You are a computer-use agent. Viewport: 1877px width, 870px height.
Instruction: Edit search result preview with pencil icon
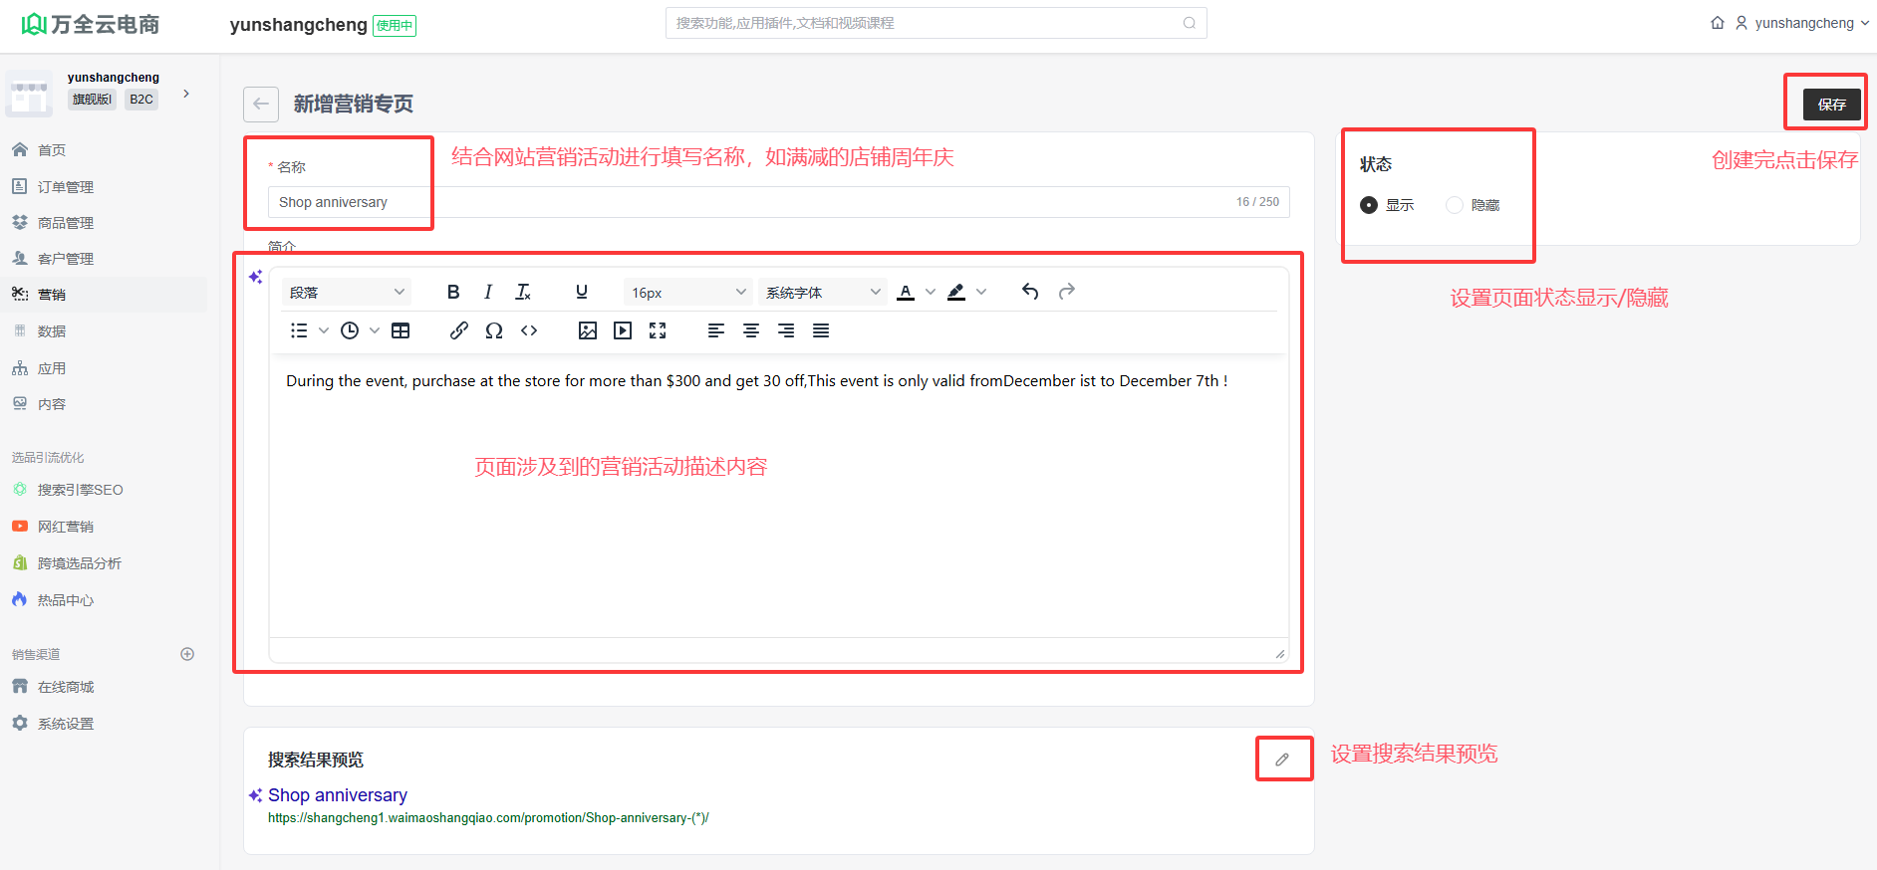click(x=1282, y=760)
